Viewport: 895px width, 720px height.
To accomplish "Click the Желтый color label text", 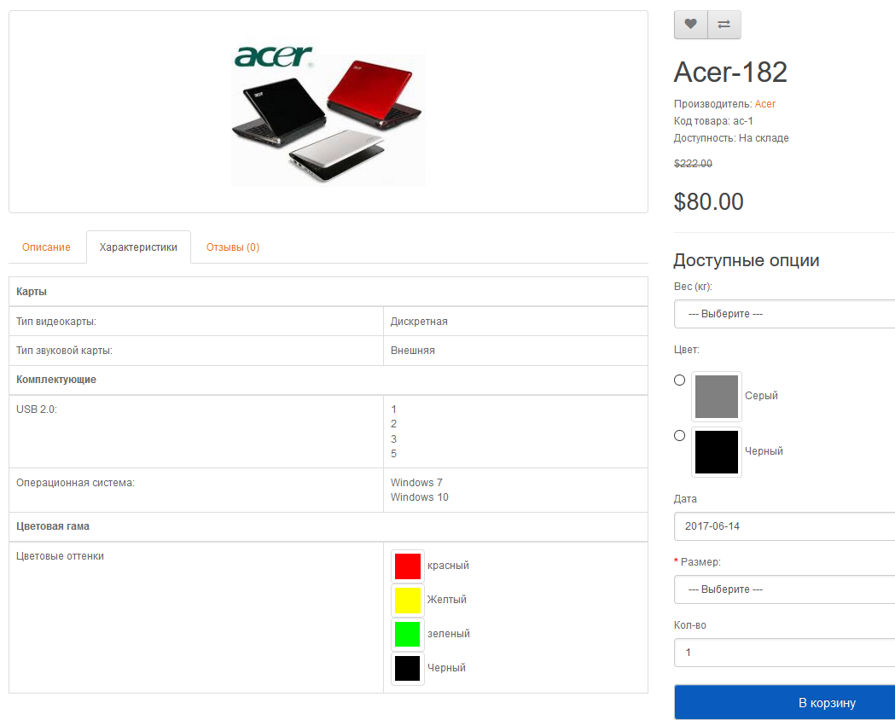I will pos(447,599).
